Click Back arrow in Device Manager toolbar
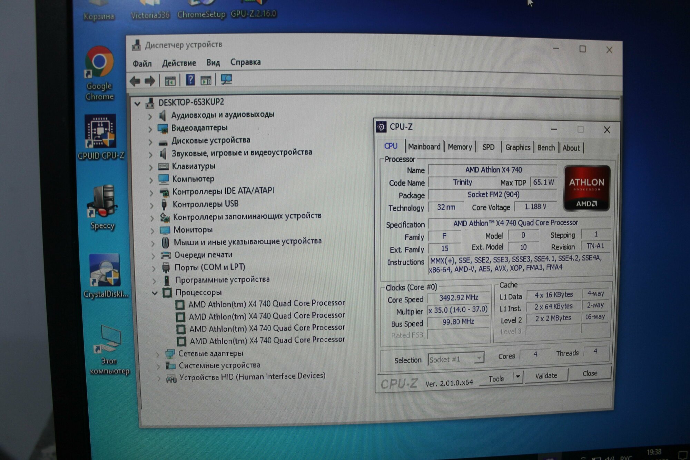This screenshot has height=460, width=690. 135,81
